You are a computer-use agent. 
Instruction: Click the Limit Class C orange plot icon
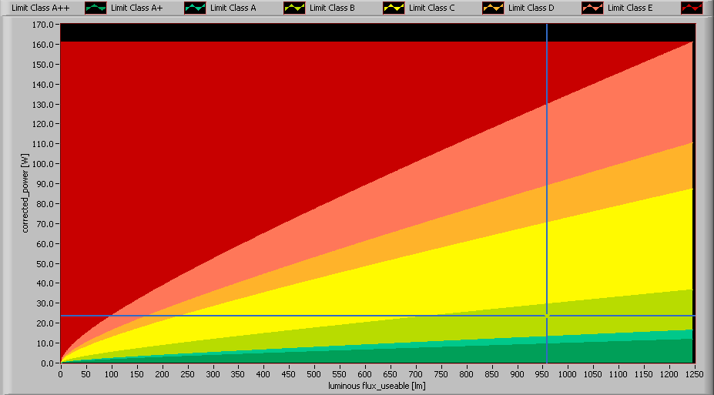pos(493,8)
